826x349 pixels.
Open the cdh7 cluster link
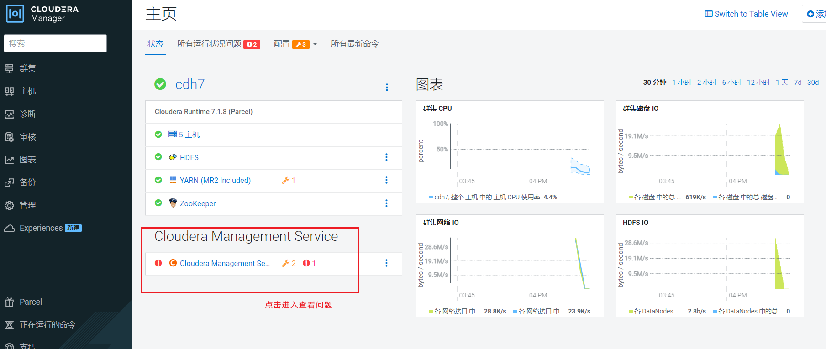[190, 84]
